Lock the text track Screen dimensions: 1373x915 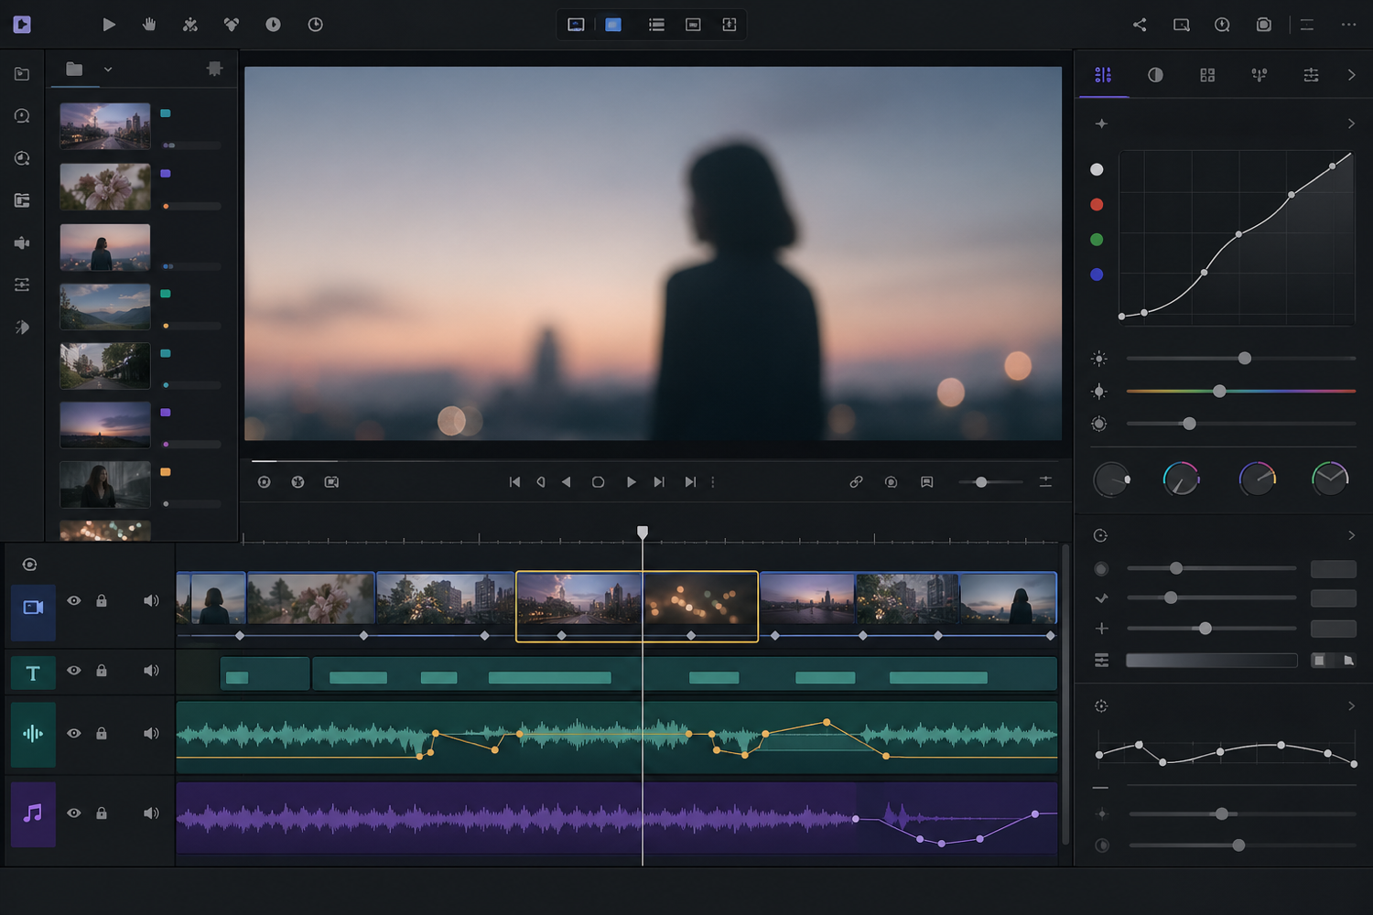(x=102, y=671)
